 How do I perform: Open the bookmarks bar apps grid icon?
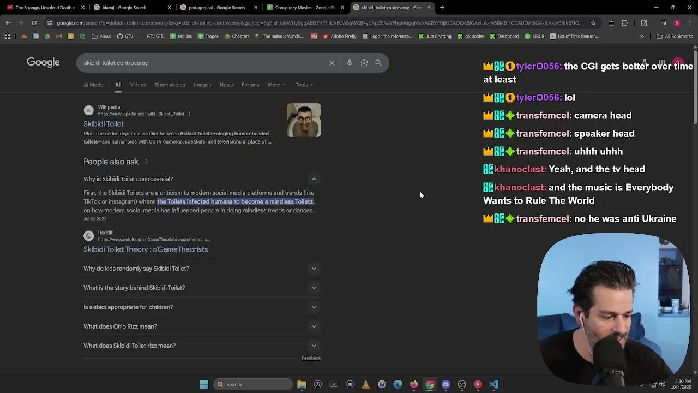7,37
